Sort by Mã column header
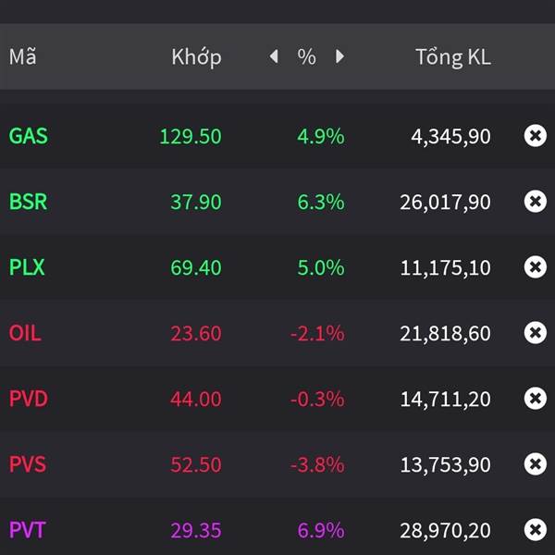 pos(22,57)
